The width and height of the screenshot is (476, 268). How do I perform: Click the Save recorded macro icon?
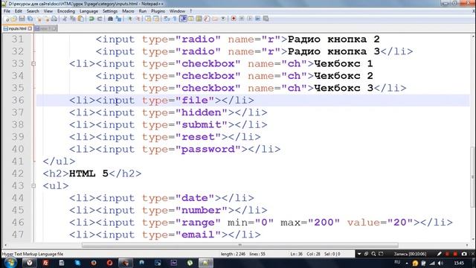(266, 19)
